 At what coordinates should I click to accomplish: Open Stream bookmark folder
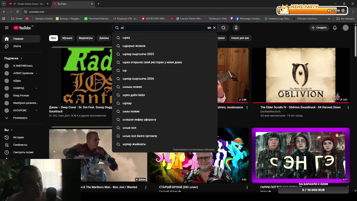pos(17,19)
